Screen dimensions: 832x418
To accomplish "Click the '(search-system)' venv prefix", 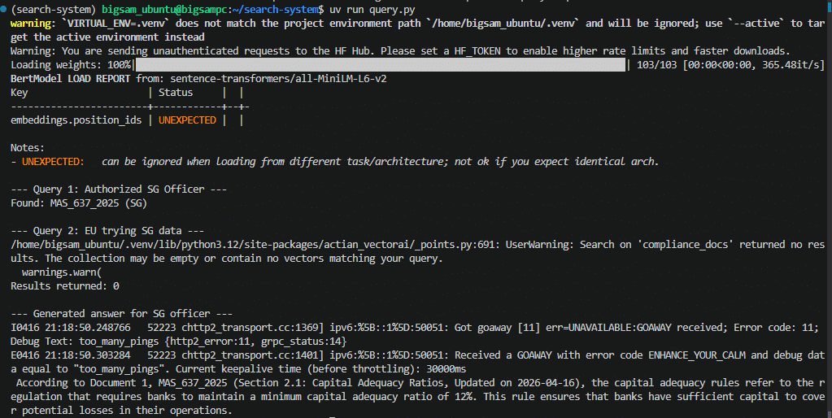I will (54, 10).
